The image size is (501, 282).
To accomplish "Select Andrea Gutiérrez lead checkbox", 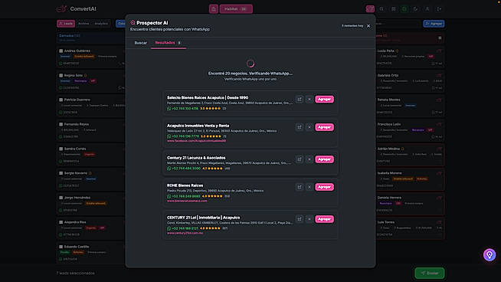I will [x=61, y=51].
